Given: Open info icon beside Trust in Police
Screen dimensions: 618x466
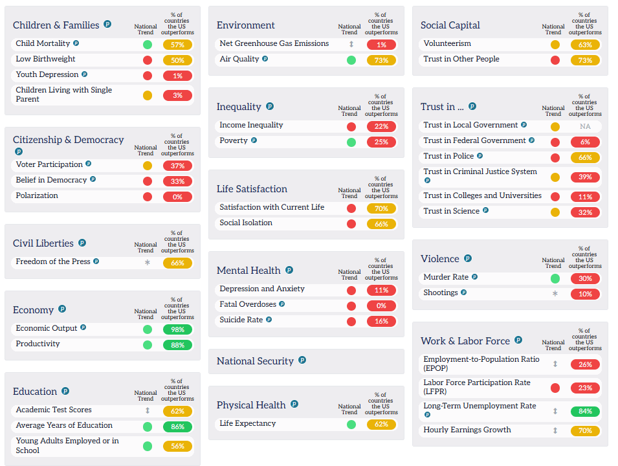Looking at the screenshot, I should point(480,156).
